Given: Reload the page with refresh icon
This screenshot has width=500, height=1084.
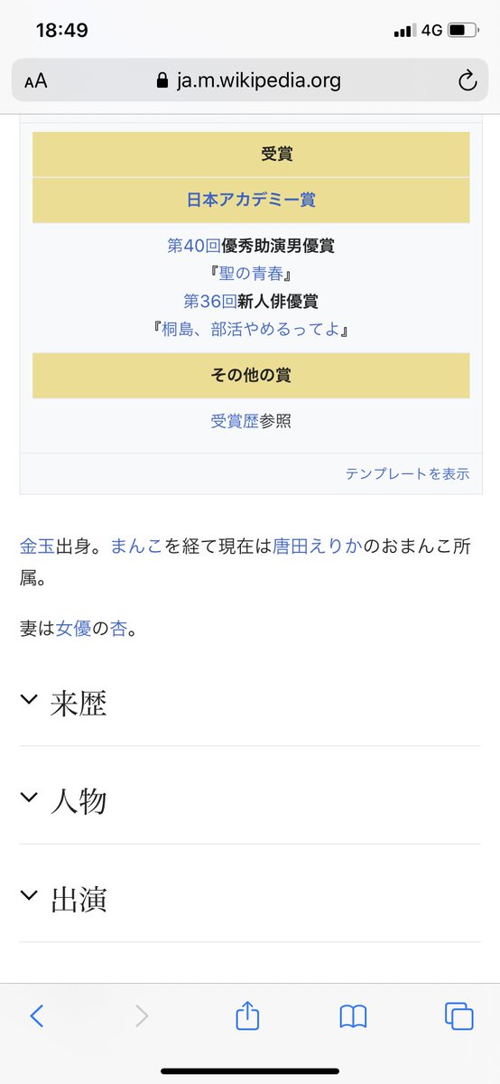Looking at the screenshot, I should (467, 81).
